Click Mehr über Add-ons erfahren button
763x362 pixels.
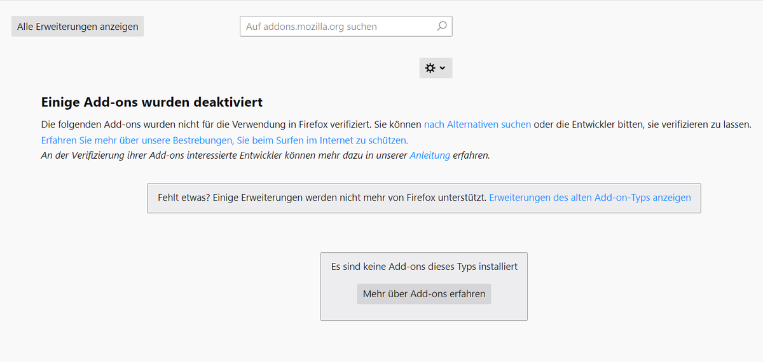pos(424,293)
